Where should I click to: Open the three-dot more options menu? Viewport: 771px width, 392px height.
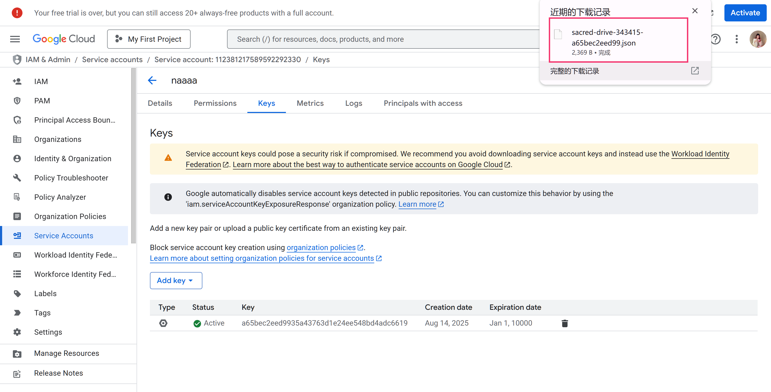[736, 39]
